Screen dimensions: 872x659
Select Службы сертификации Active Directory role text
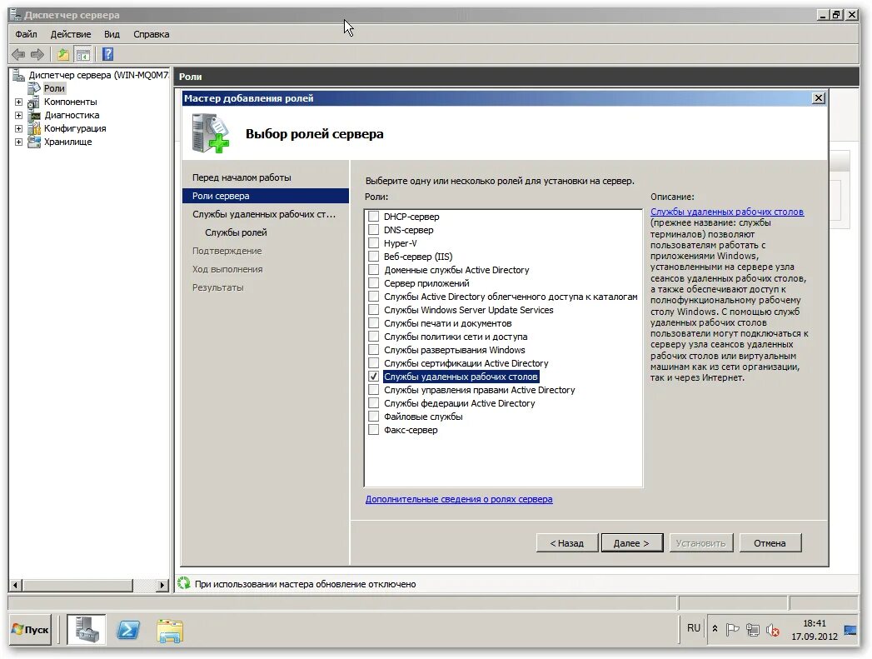(466, 363)
